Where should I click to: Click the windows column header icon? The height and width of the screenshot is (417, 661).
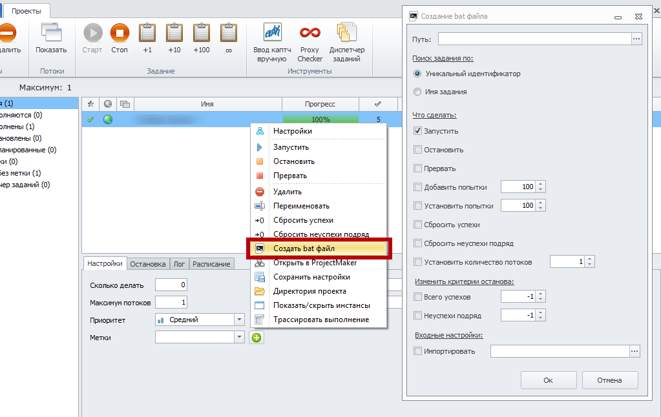[125, 104]
